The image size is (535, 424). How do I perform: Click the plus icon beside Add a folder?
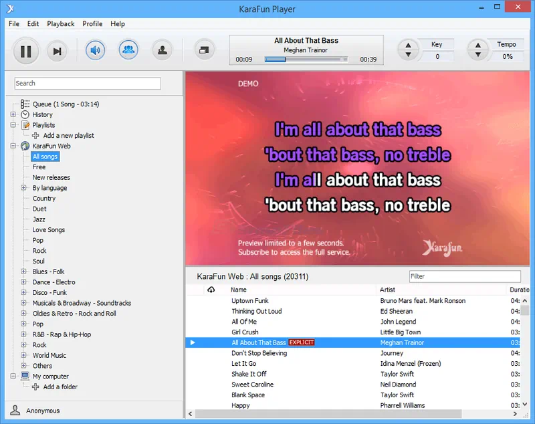tap(35, 387)
